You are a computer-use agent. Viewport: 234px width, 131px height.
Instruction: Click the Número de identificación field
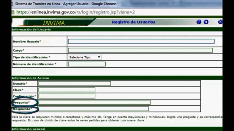87,64
